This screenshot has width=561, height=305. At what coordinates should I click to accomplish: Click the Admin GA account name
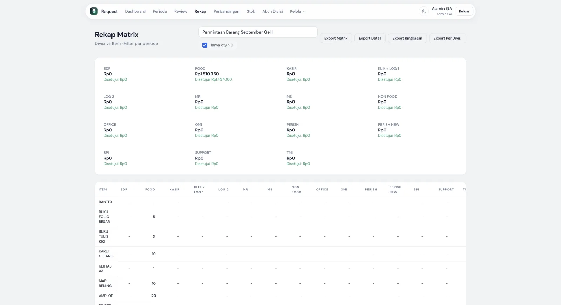[442, 9]
